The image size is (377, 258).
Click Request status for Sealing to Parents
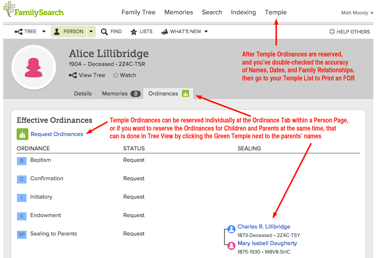click(x=134, y=234)
